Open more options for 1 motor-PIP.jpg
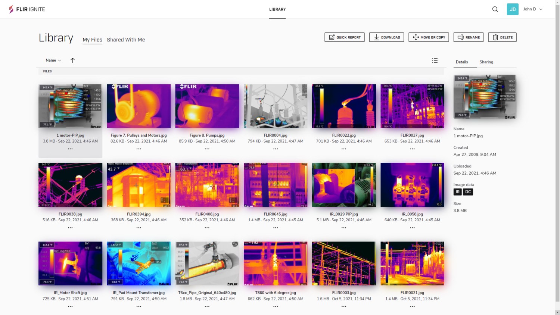Viewport: 560px width, 315px height. [x=70, y=149]
